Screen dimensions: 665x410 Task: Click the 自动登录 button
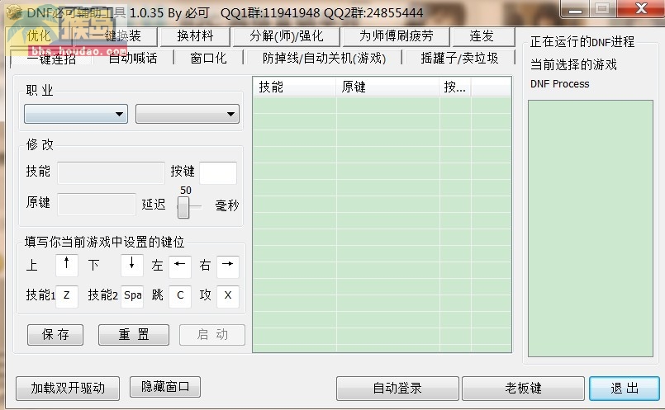coord(397,388)
